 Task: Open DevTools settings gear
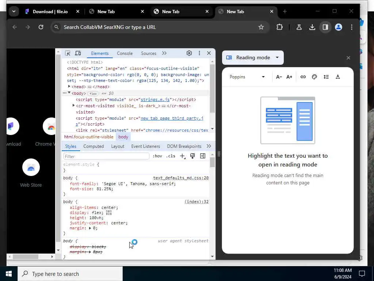point(189,53)
